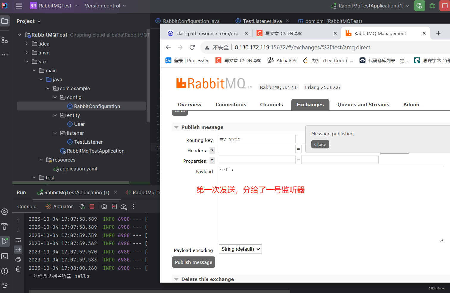This screenshot has height=293, width=450.
Task: Open the Terminal tool window
Action: pos(5,256)
